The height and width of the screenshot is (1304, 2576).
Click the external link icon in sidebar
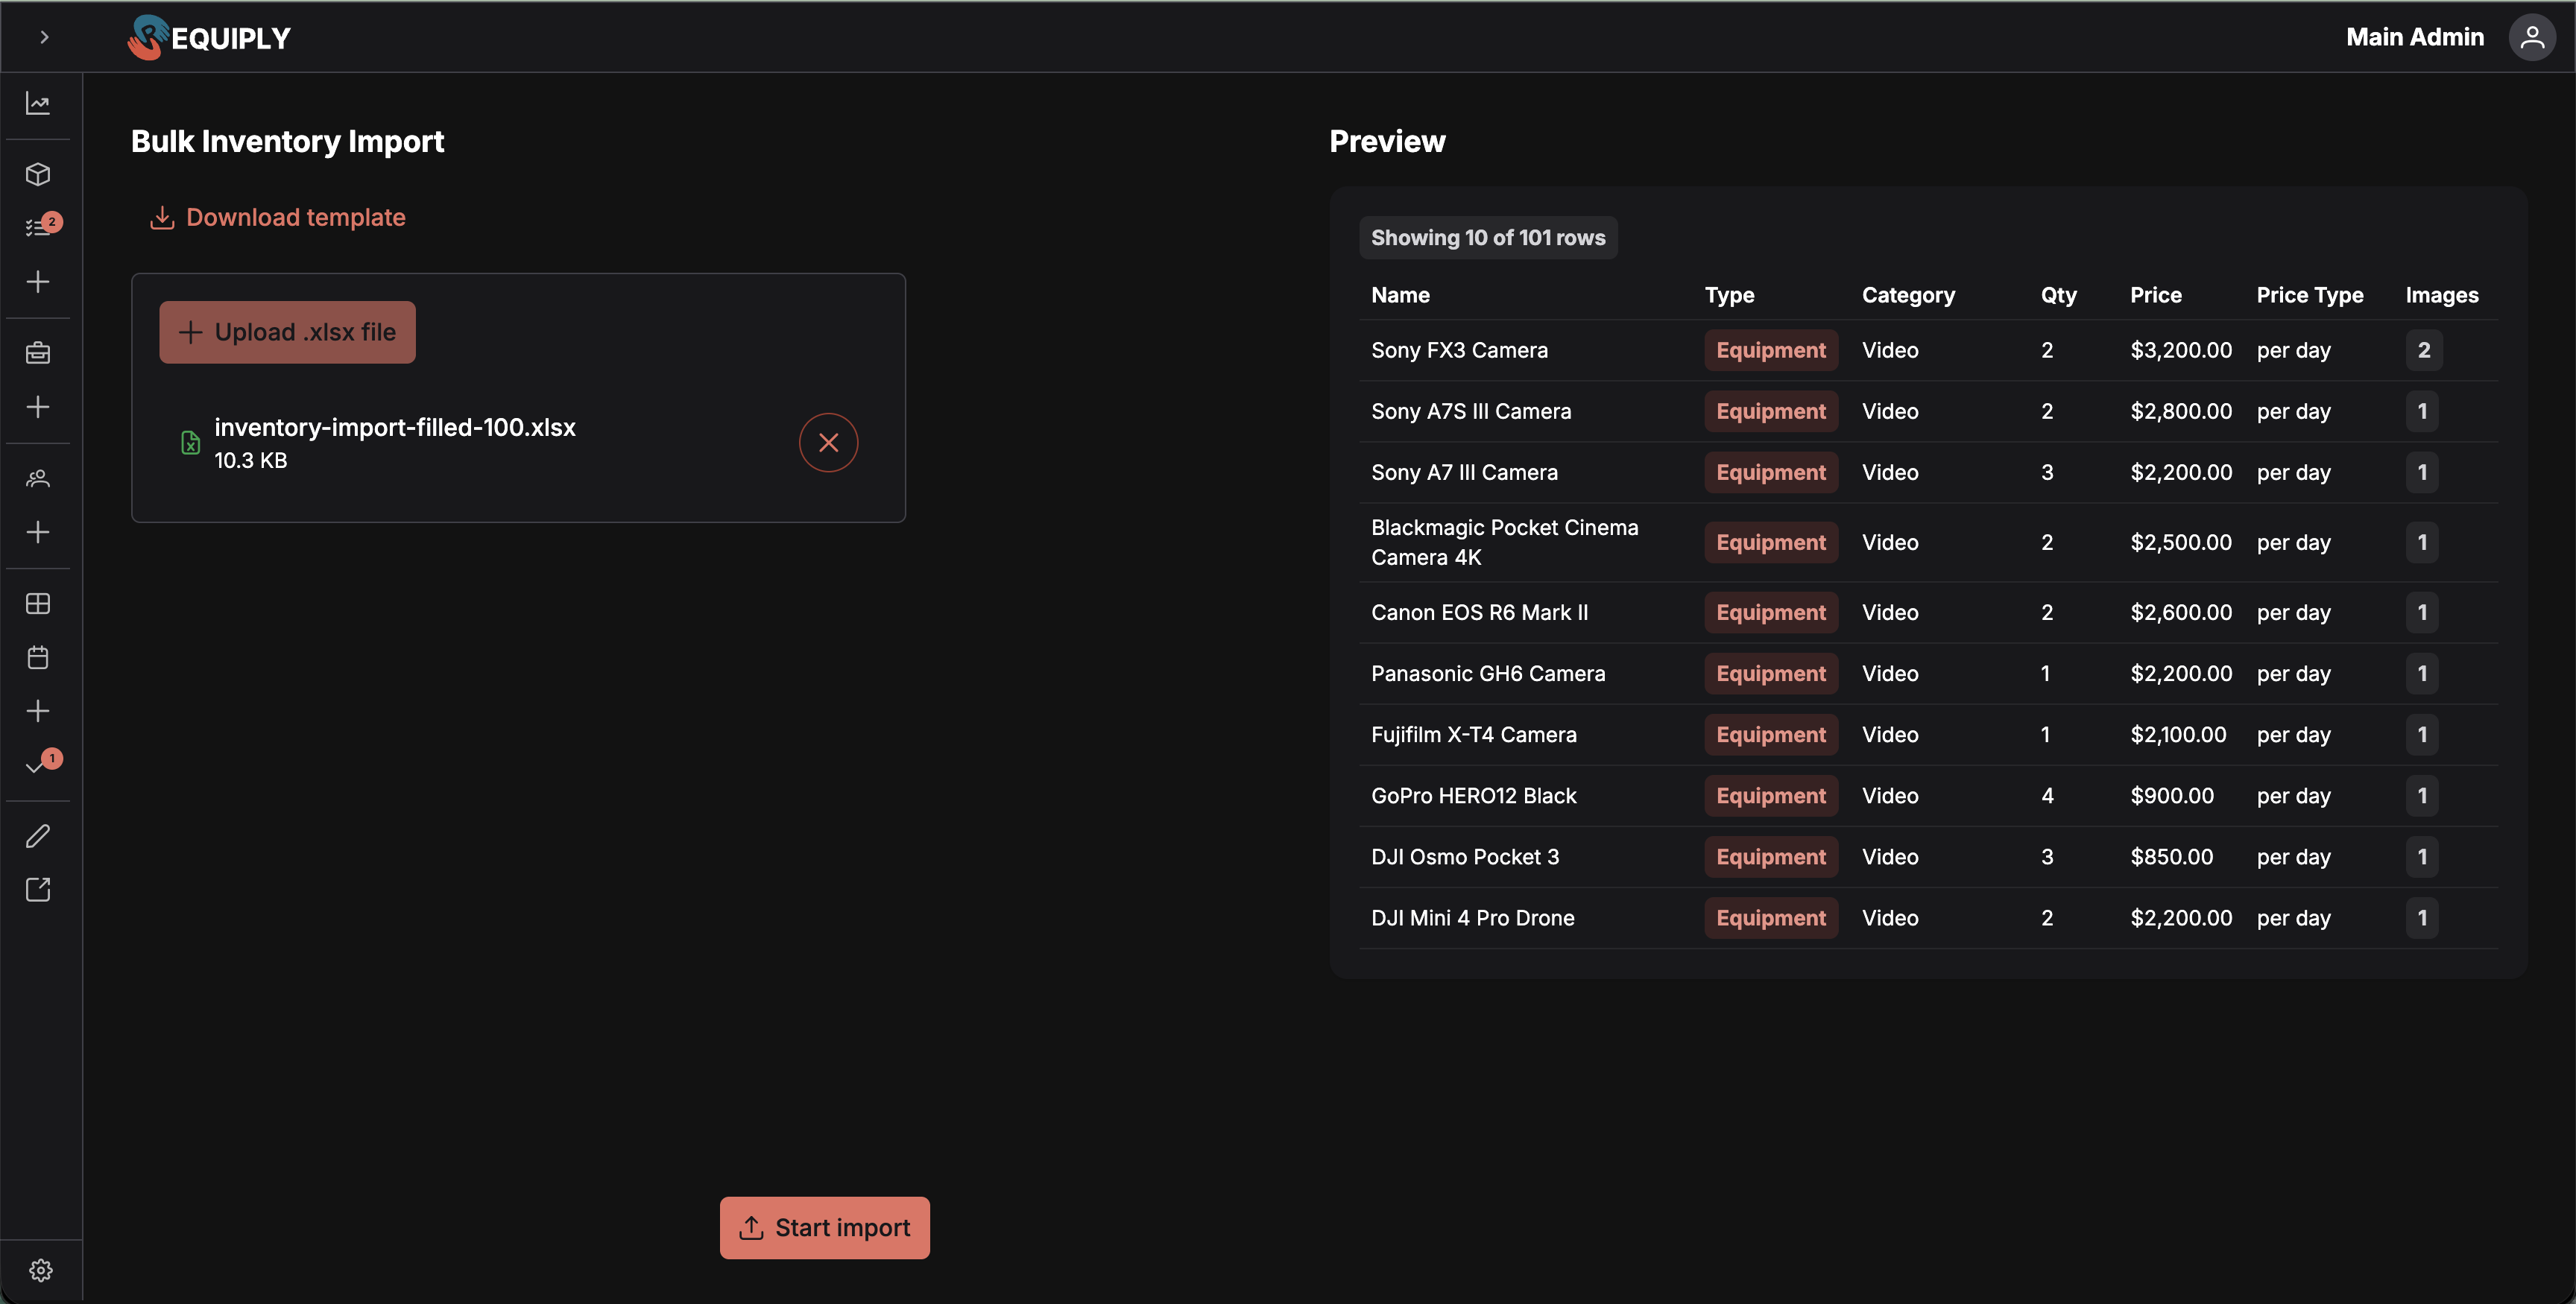38,890
